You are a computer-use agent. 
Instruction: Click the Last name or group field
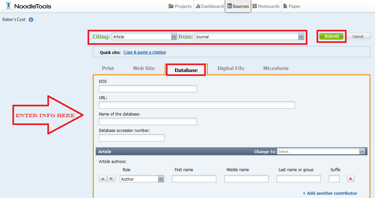pyautogui.click(x=299, y=179)
